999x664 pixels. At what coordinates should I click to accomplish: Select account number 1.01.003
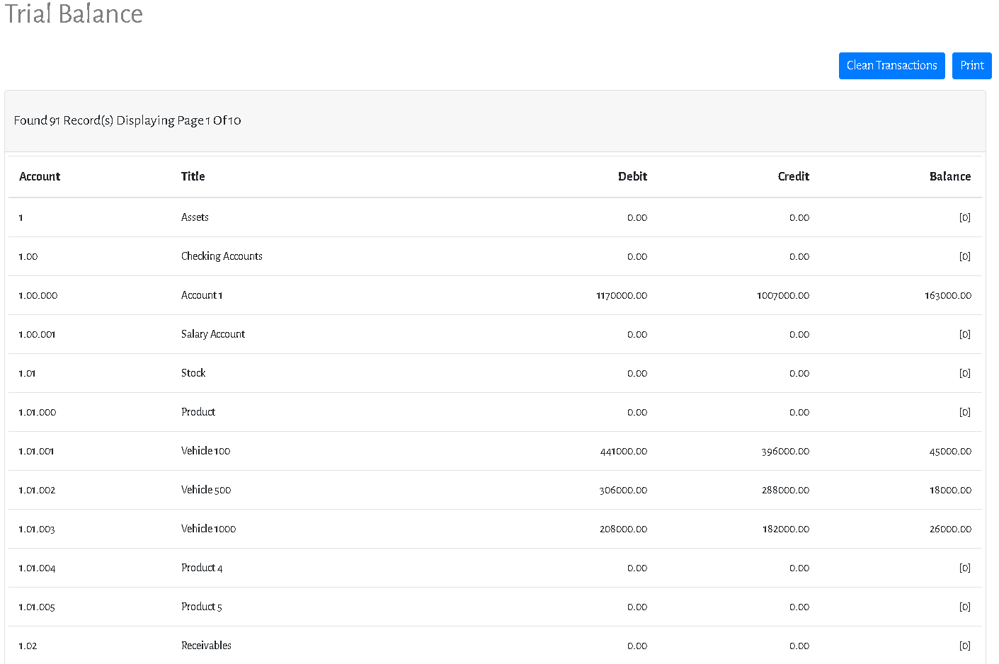point(37,529)
